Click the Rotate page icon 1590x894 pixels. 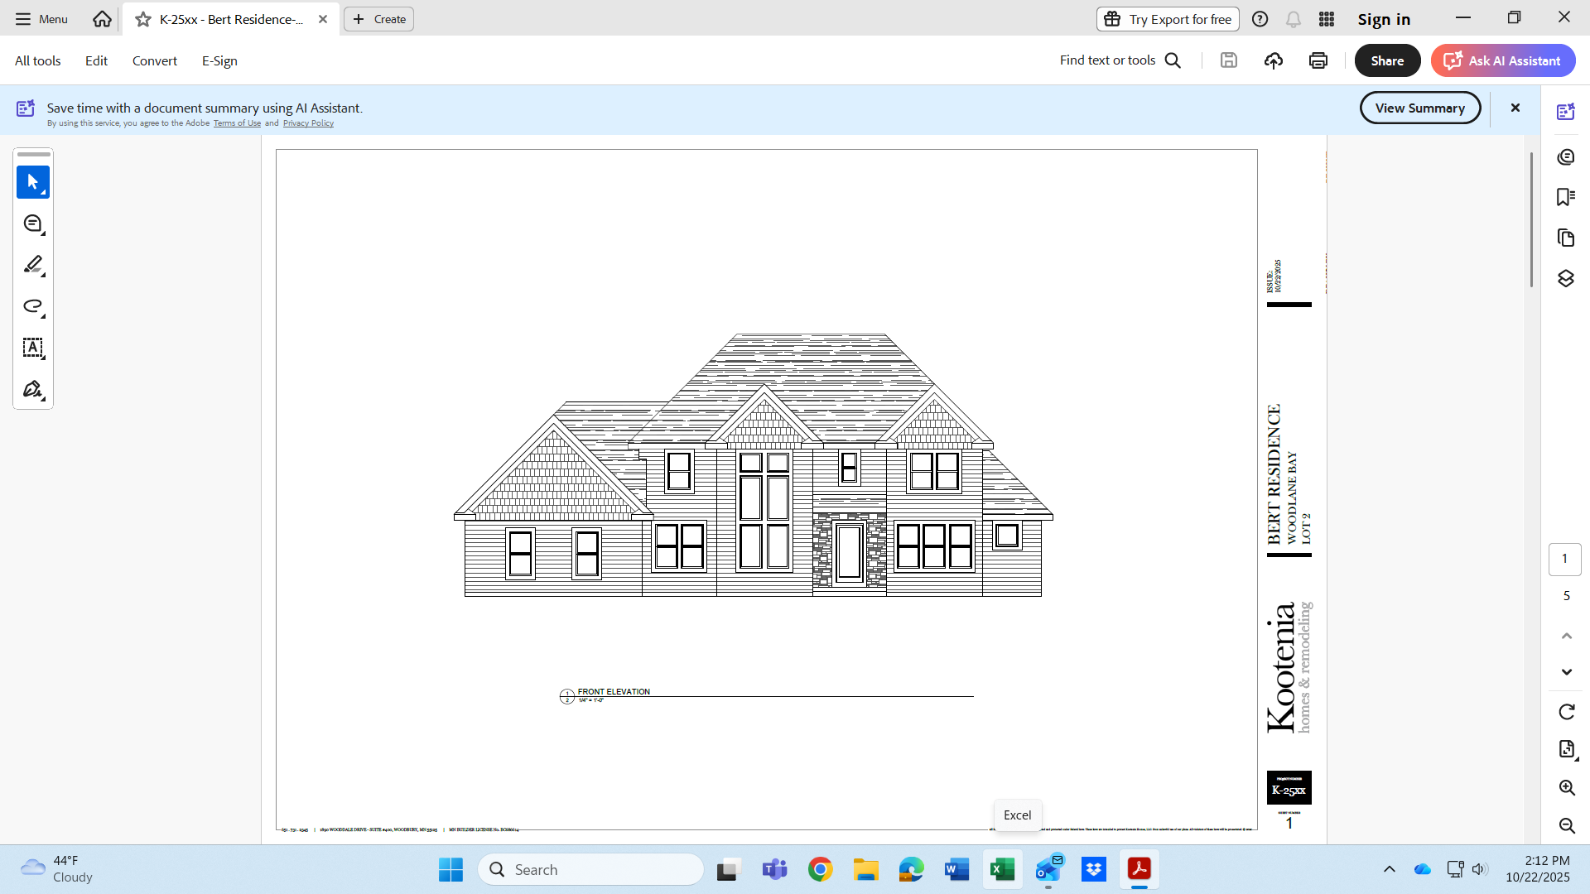point(1566,712)
